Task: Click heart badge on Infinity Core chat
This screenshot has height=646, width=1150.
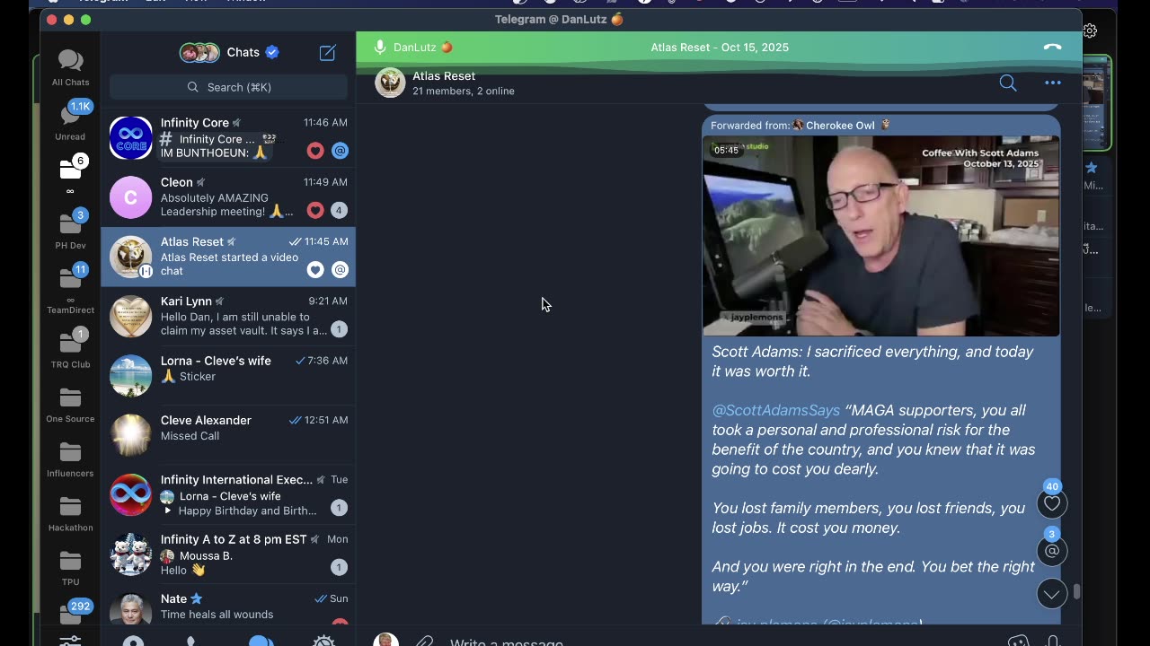Action: pyautogui.click(x=315, y=151)
